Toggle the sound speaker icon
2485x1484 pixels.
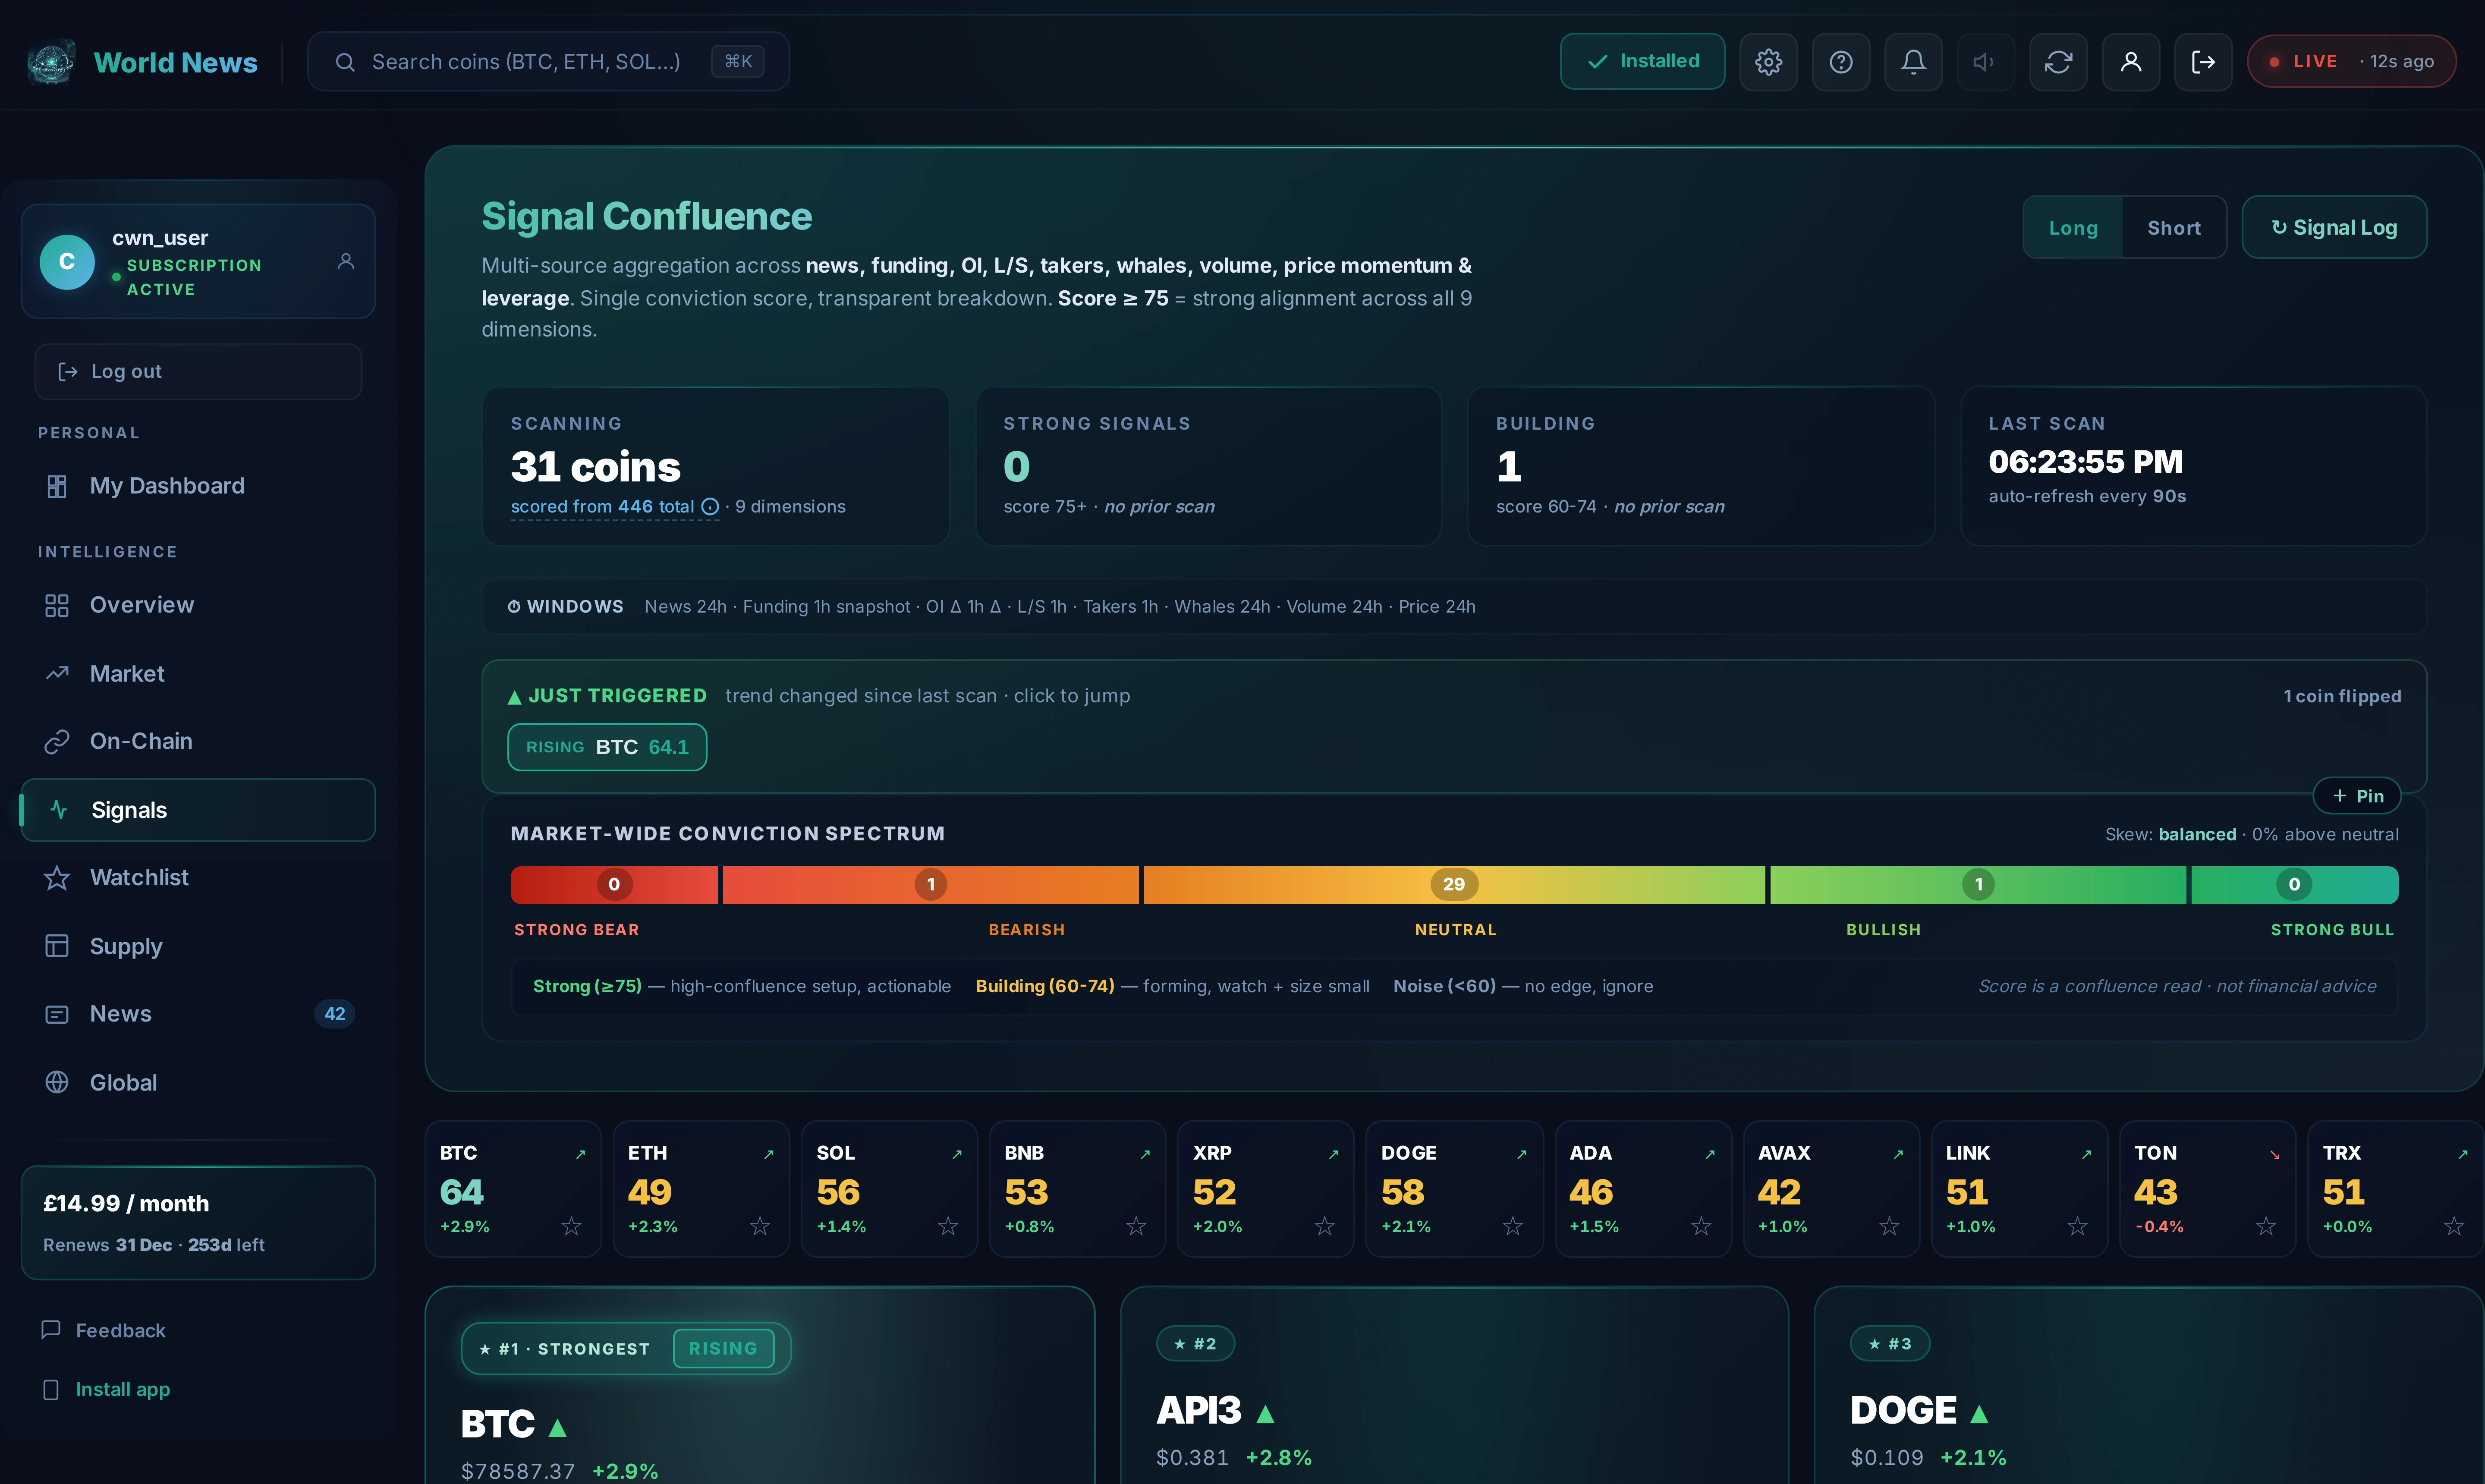point(1985,62)
